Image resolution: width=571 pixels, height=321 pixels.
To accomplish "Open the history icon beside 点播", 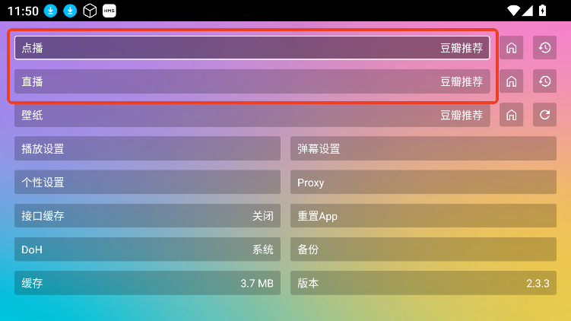I will 544,48.
